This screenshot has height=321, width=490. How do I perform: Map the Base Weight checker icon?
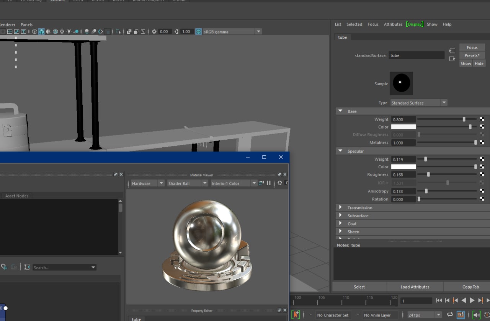pyautogui.click(x=482, y=119)
